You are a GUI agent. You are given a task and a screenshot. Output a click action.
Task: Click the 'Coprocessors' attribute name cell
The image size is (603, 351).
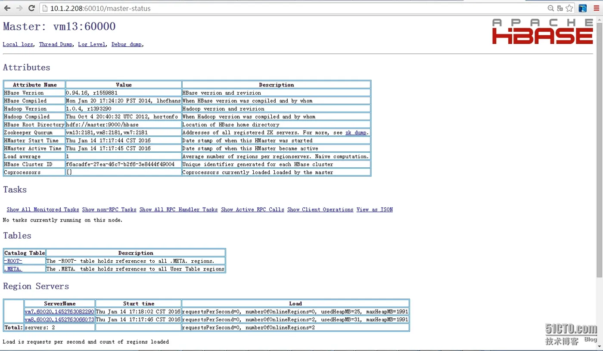(x=34, y=172)
